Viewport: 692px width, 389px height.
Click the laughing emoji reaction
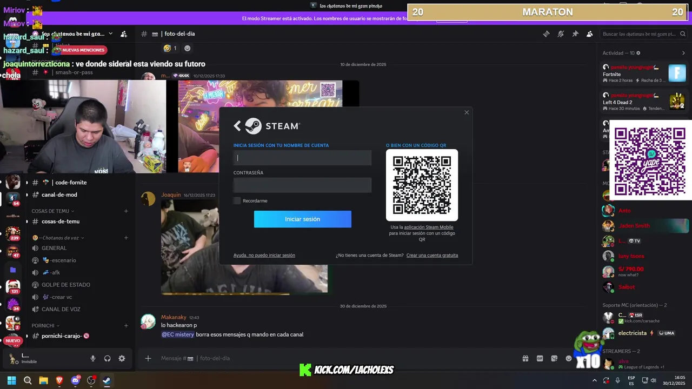[170, 48]
